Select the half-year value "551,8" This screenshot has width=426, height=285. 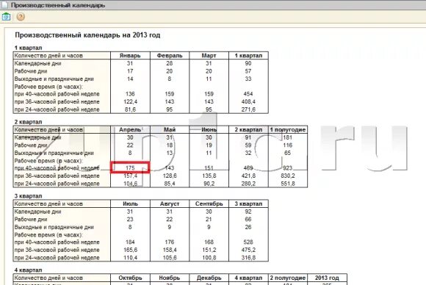(288, 184)
